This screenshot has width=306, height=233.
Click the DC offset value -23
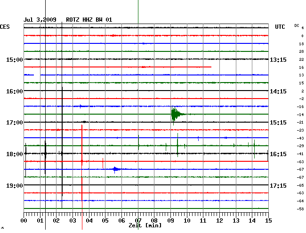[300, 130]
